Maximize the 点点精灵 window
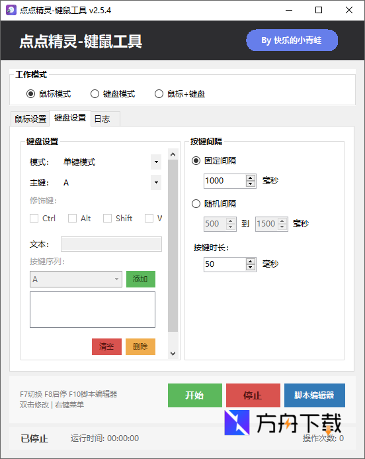 [x=319, y=10]
